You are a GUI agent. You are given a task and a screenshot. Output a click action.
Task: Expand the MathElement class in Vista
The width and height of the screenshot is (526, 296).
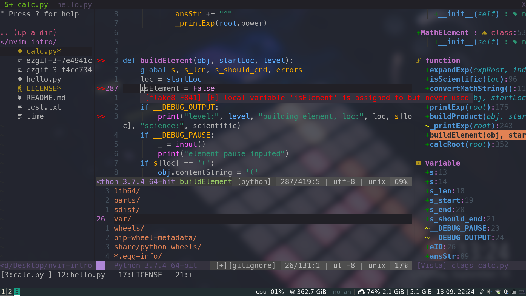[x=418, y=33]
